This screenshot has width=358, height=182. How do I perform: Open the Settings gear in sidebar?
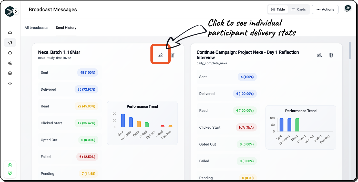[10, 73]
